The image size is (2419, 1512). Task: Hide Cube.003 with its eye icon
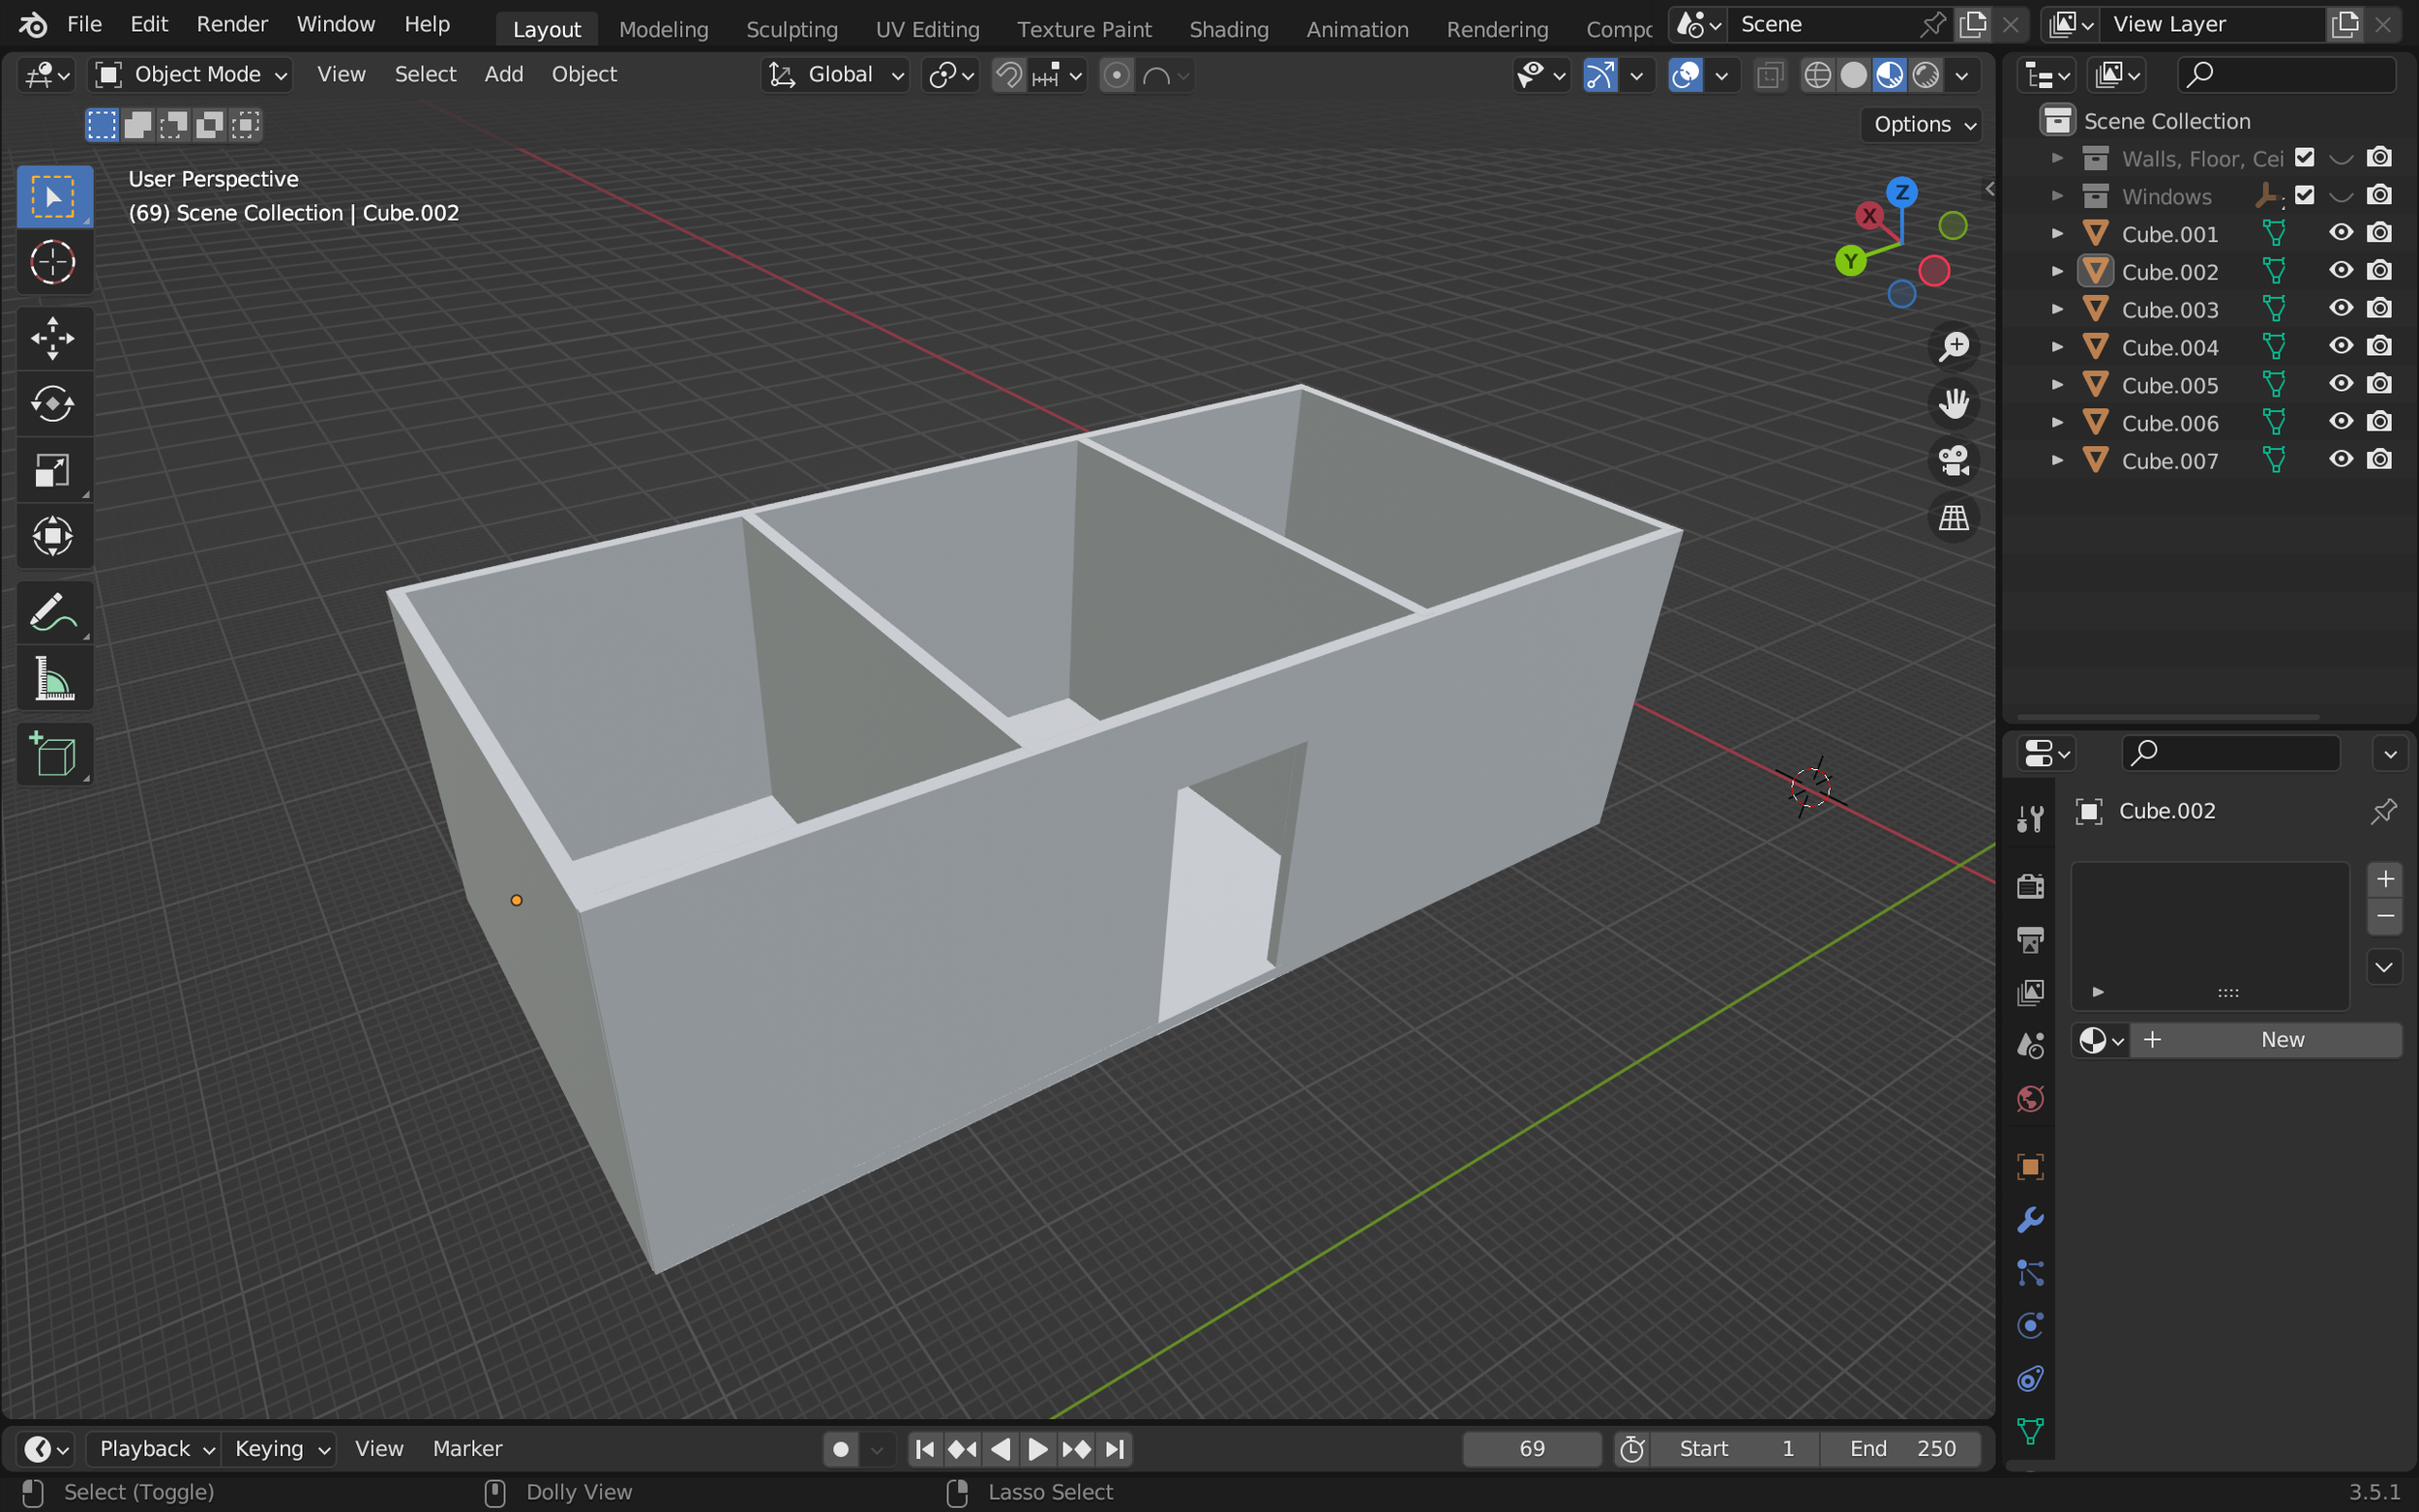(2340, 309)
